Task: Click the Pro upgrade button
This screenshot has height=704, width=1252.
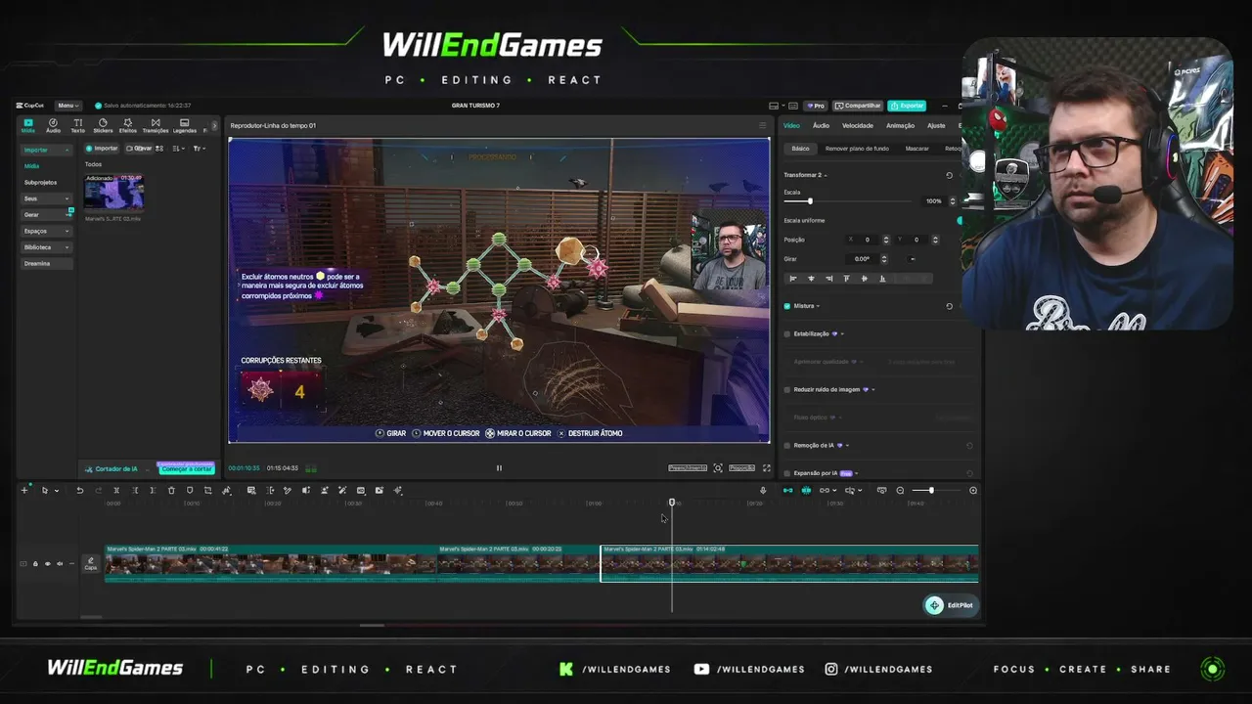Action: 816,106
